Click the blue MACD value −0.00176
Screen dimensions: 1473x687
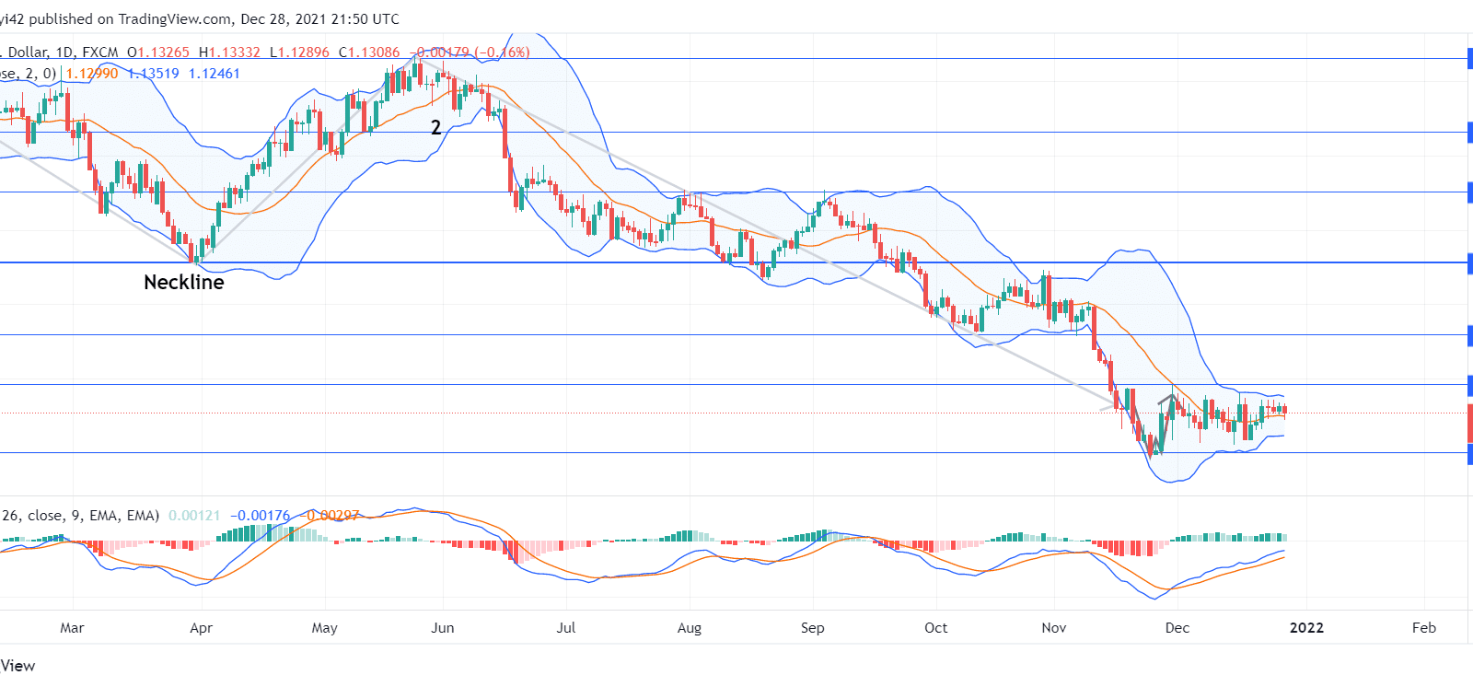[261, 516]
